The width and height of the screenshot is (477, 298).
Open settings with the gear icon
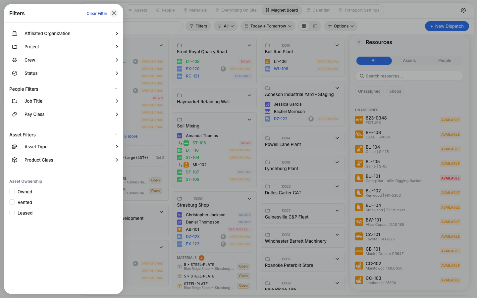(x=463, y=10)
